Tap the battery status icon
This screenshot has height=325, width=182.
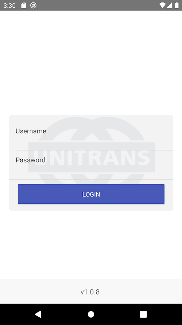[x=177, y=5]
